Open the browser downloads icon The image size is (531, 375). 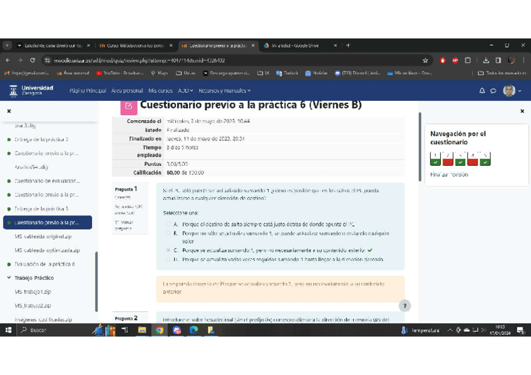pyautogui.click(x=486, y=60)
